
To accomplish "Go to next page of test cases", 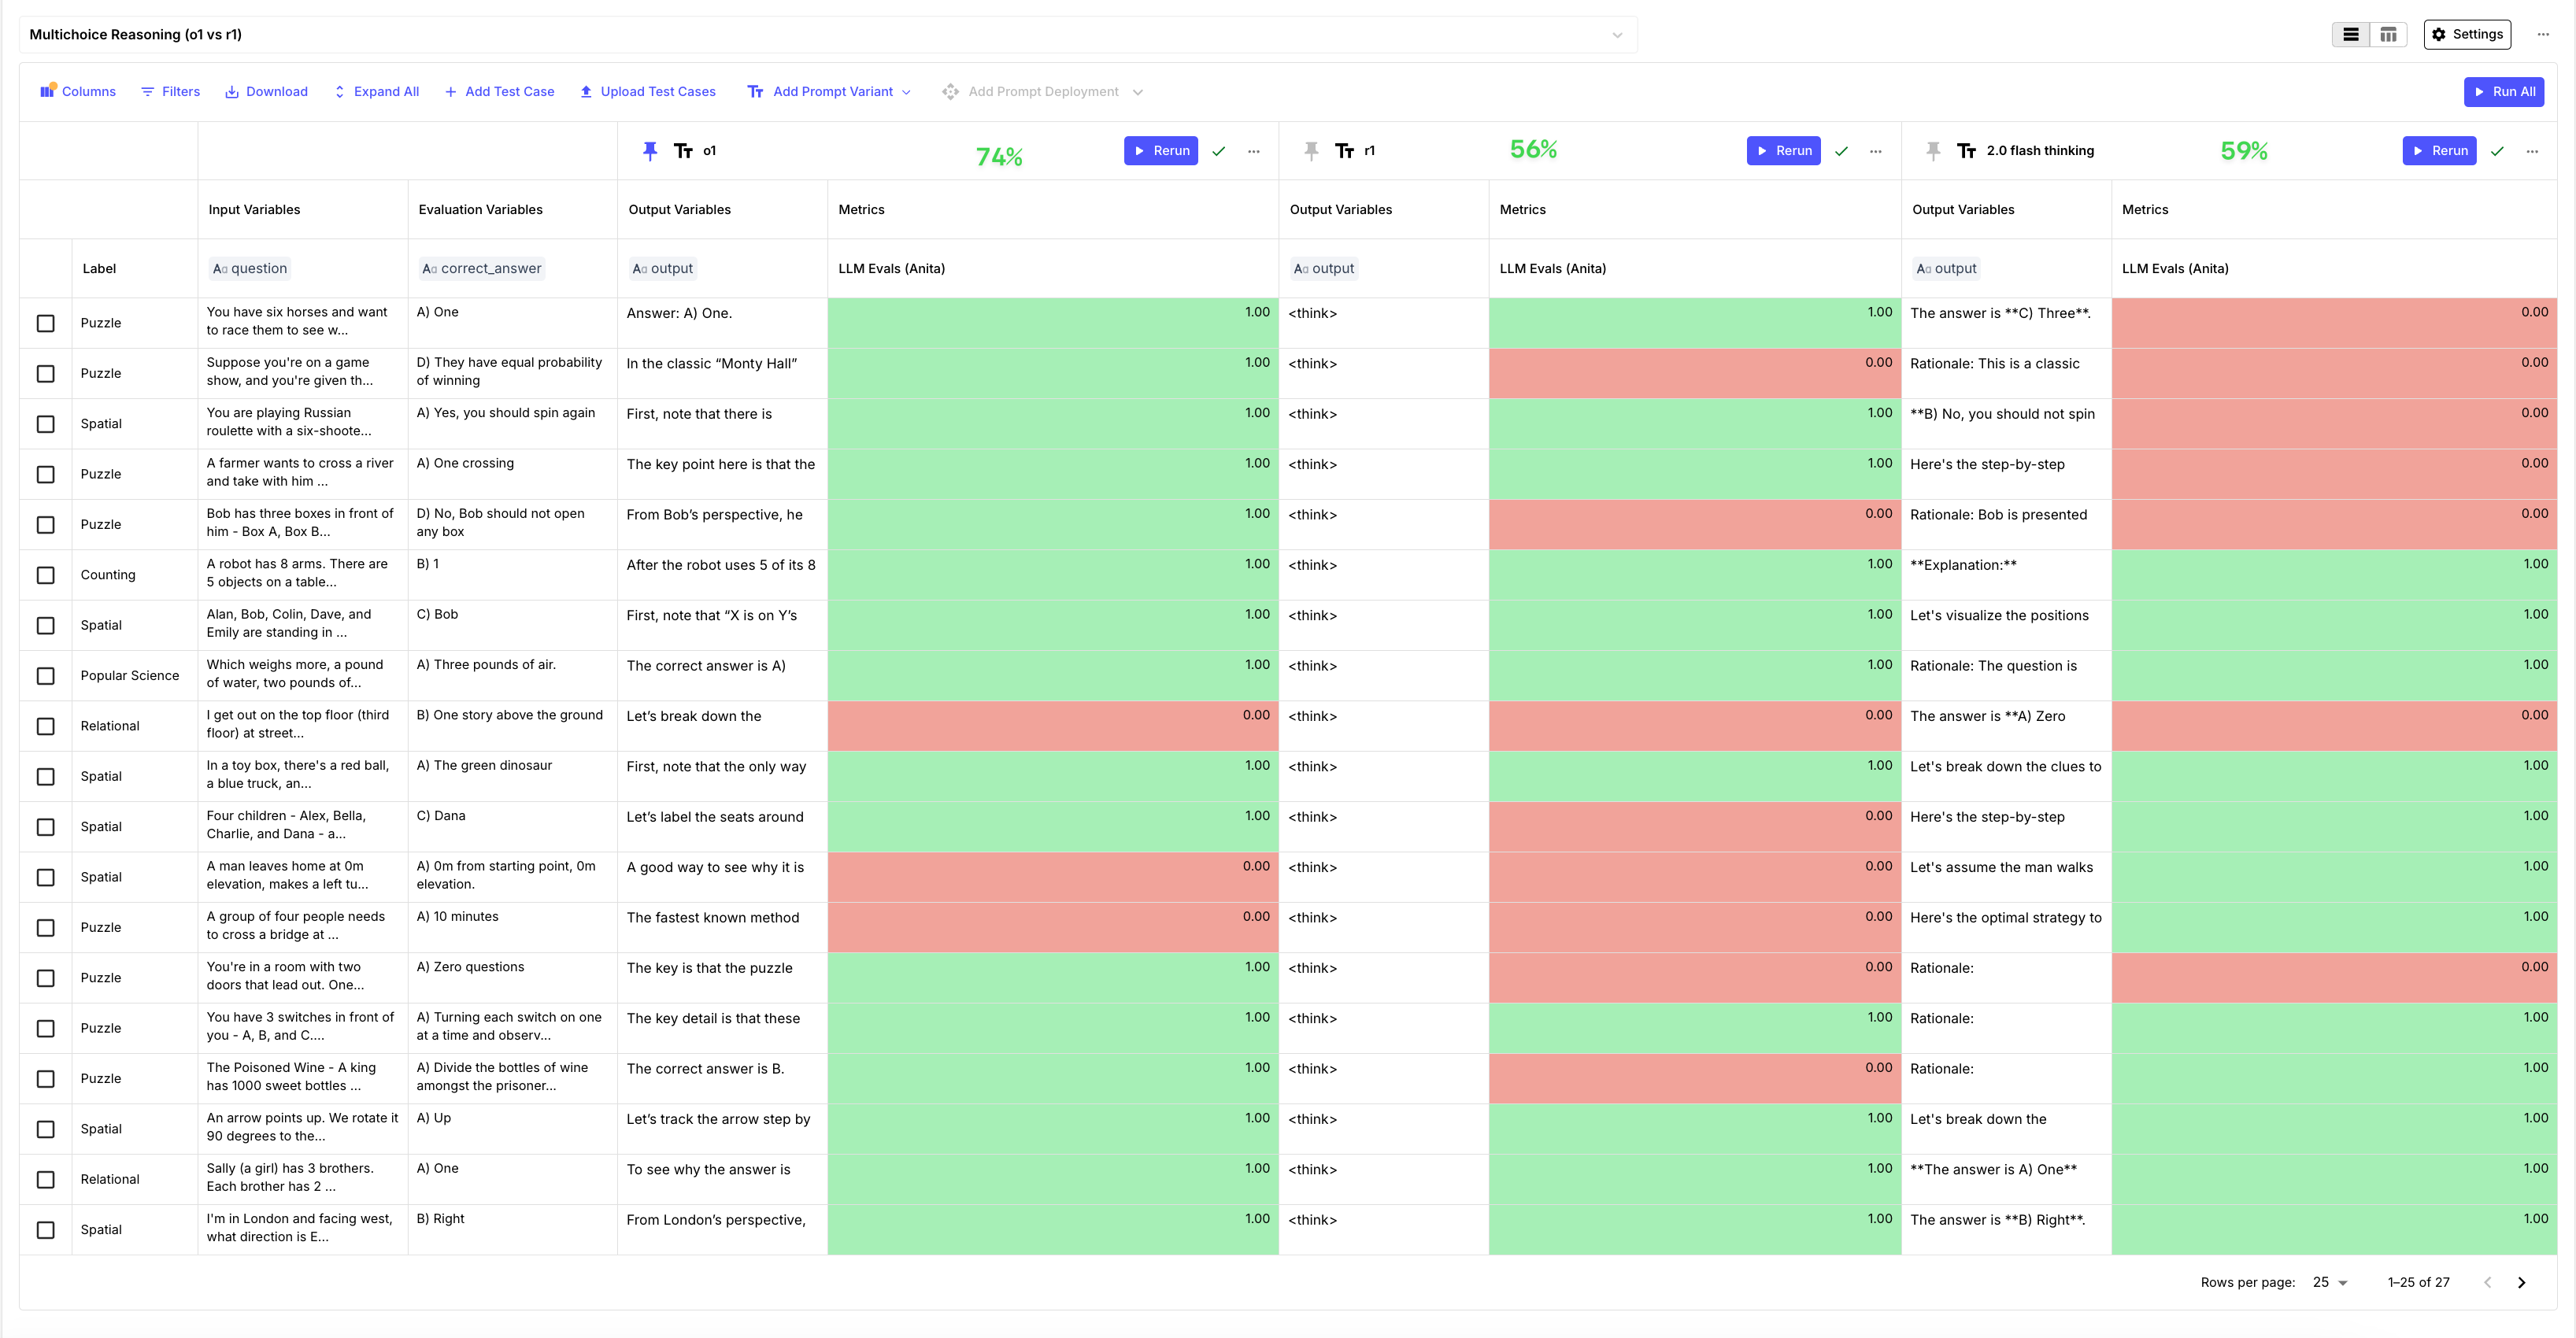I will [x=2521, y=1282].
